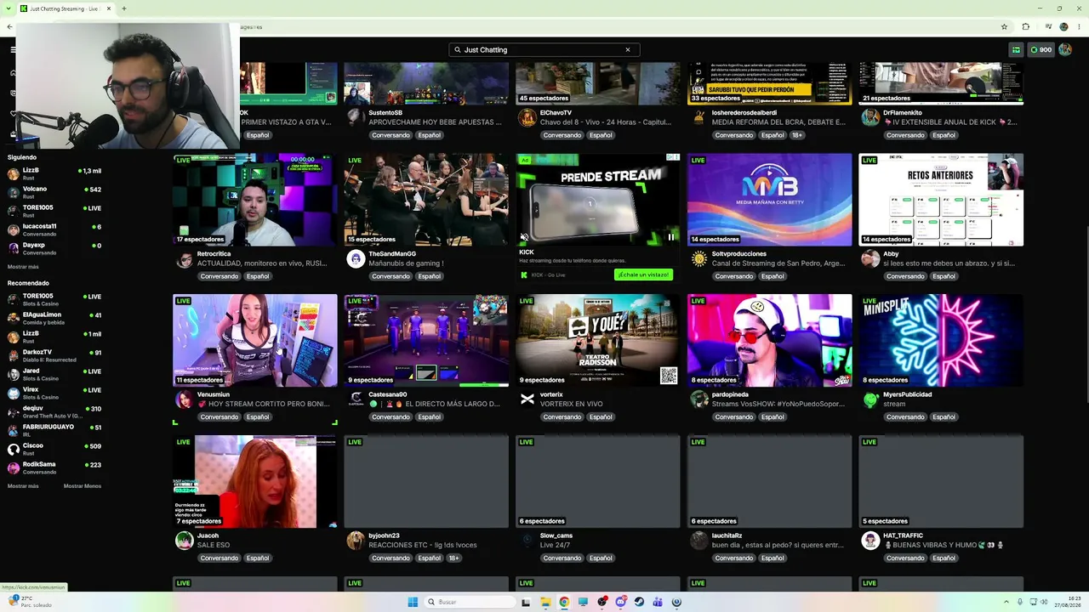Click the Jared channel avatar in sidebar
Viewport: 1089px width, 612px height.
(14, 374)
